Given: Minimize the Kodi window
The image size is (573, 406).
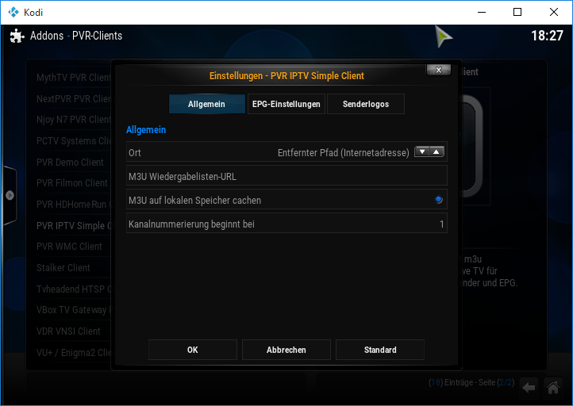Looking at the screenshot, I should point(482,12).
